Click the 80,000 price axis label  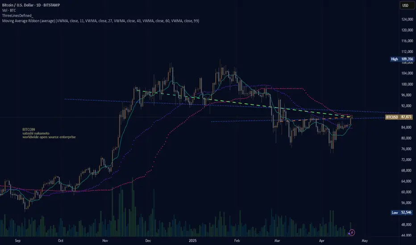(407, 138)
